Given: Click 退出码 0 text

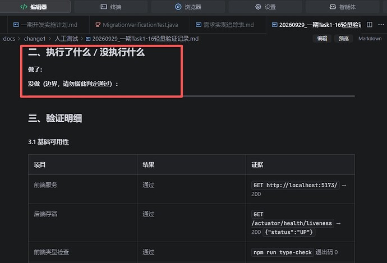Looking at the screenshot, I should coord(326,252).
